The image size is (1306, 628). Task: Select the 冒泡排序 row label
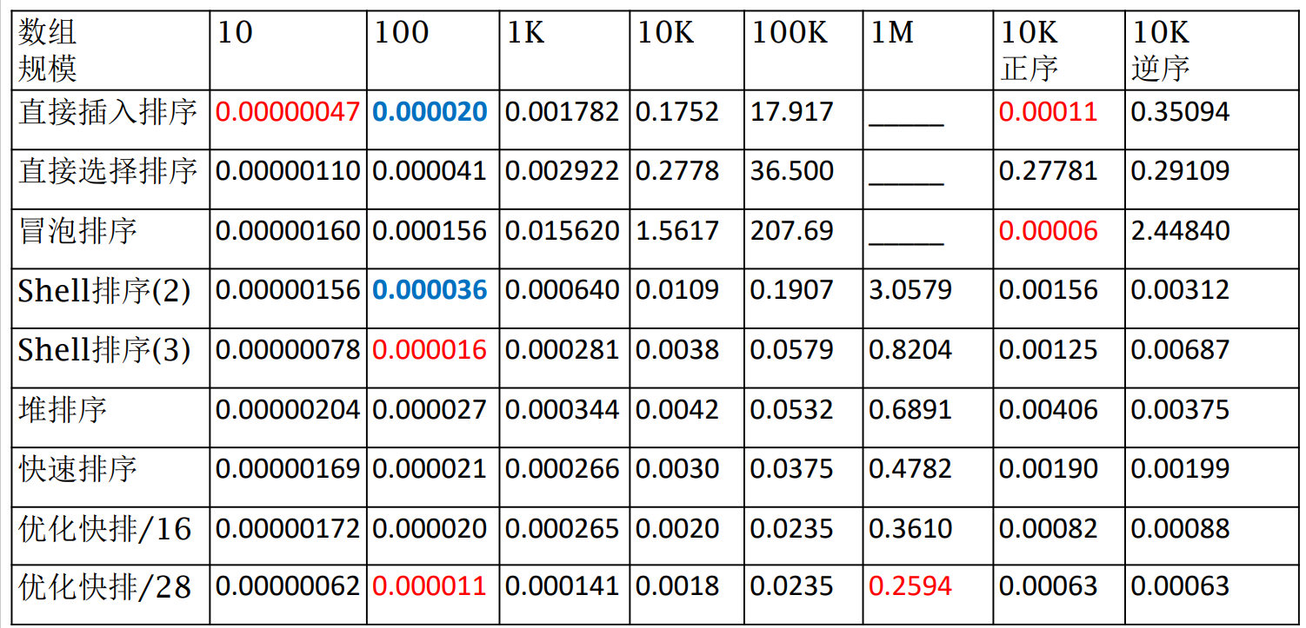pos(78,231)
